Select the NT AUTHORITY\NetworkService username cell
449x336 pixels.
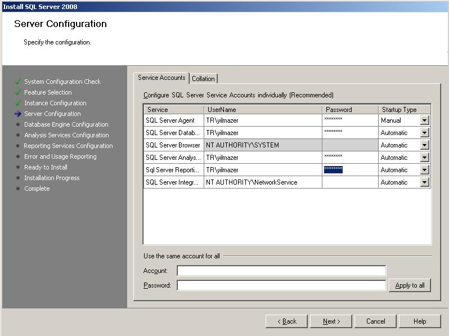(x=263, y=182)
